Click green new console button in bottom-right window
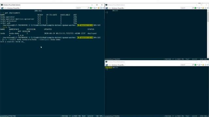209x117 pixels. (195, 65)
